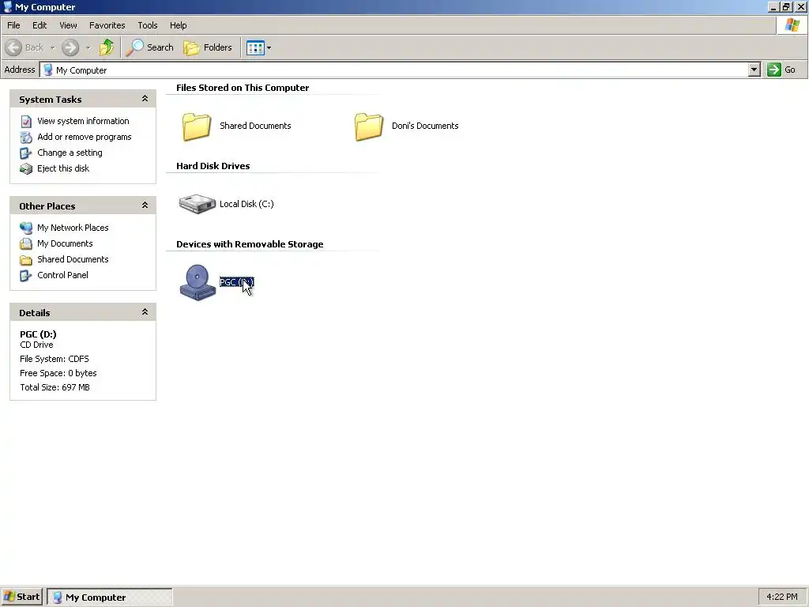Open Control Panel link
The width and height of the screenshot is (809, 607).
[62, 275]
